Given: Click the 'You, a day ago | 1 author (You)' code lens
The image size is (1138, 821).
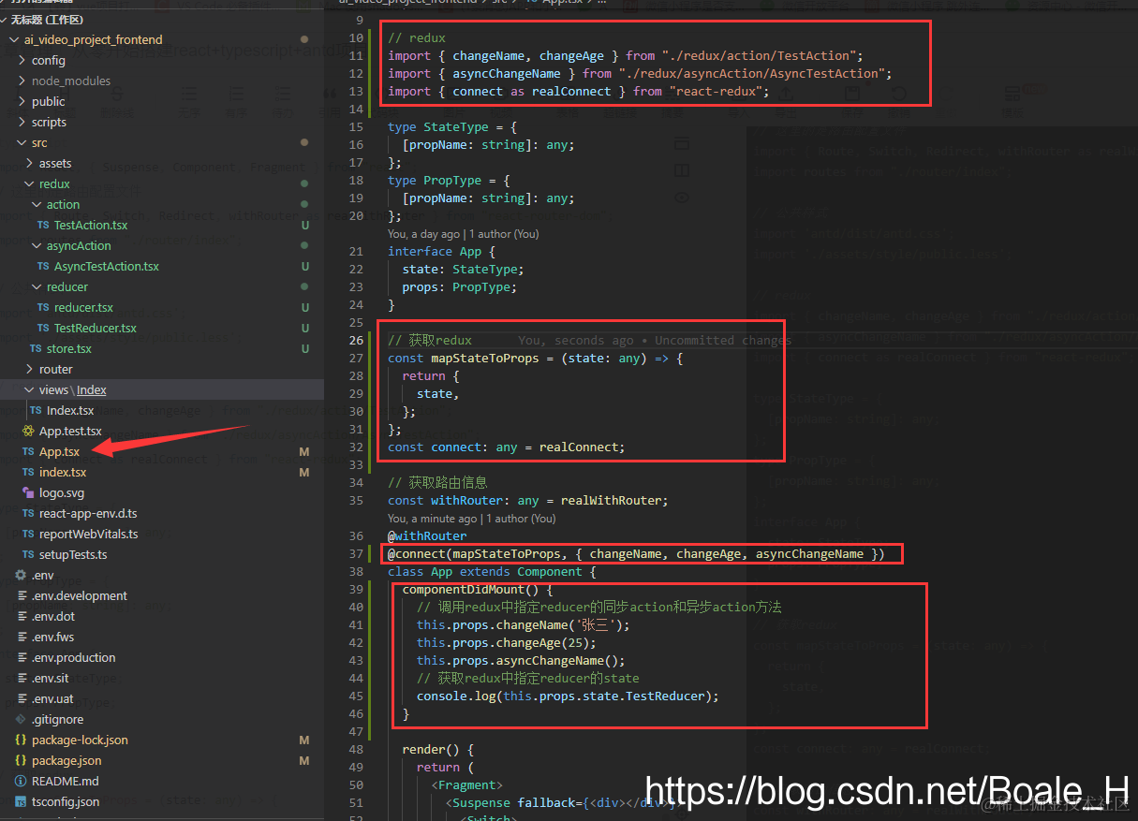Looking at the screenshot, I should point(463,234).
